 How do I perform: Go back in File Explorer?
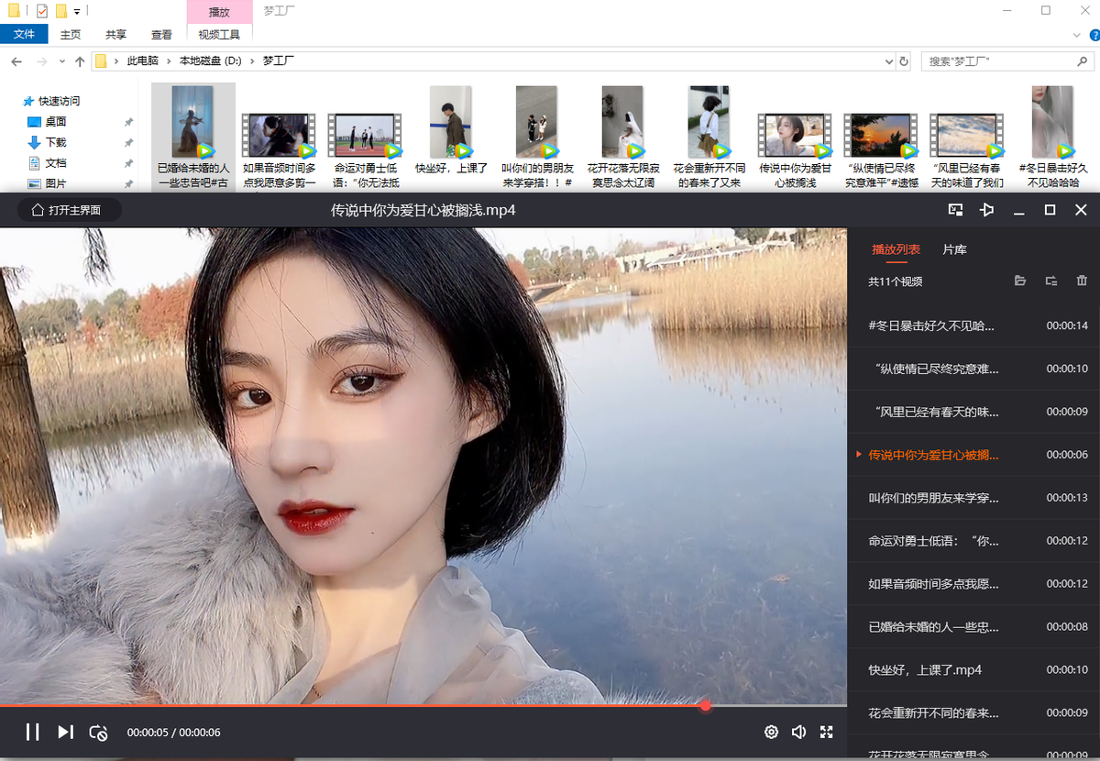(16, 61)
